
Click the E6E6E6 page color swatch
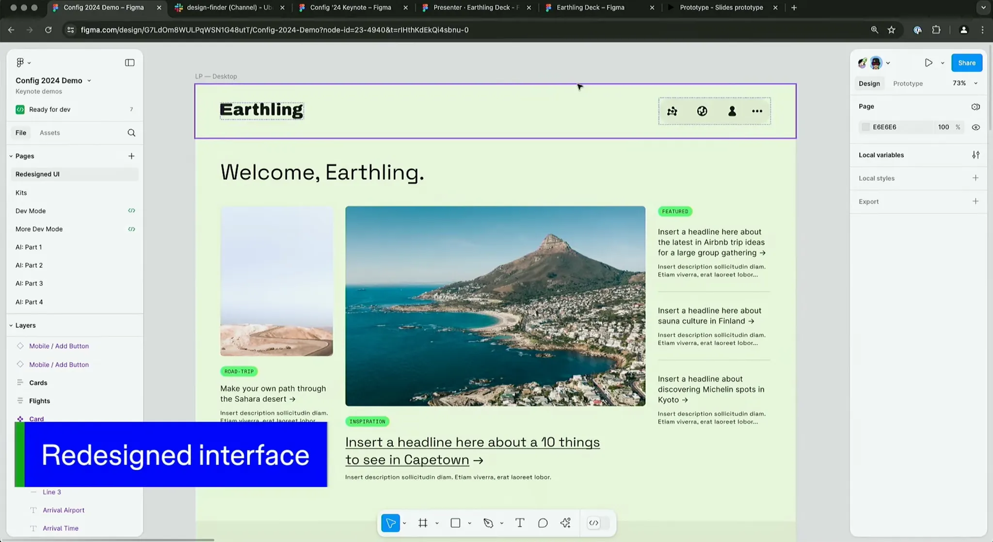click(x=865, y=127)
